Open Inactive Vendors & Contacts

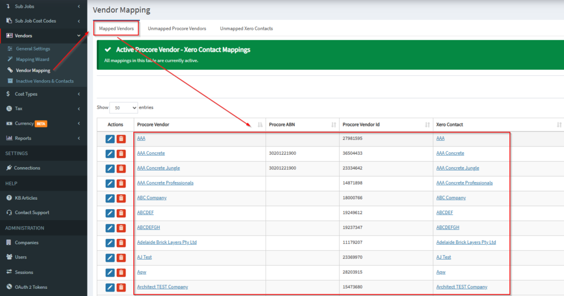(x=45, y=81)
